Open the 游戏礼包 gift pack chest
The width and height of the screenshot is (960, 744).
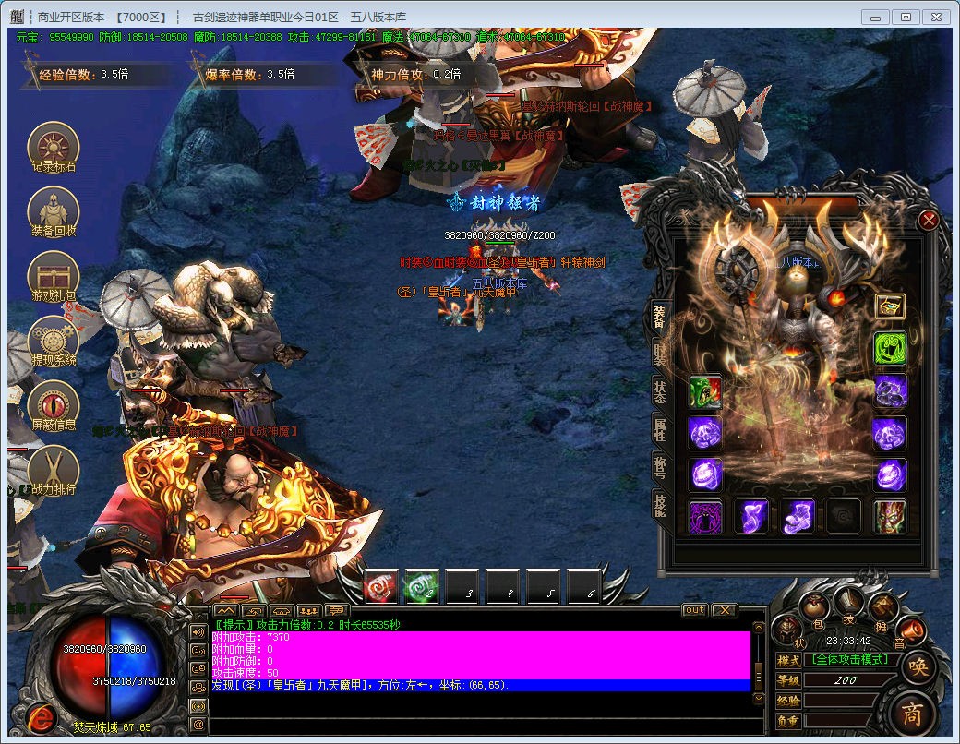pos(54,277)
